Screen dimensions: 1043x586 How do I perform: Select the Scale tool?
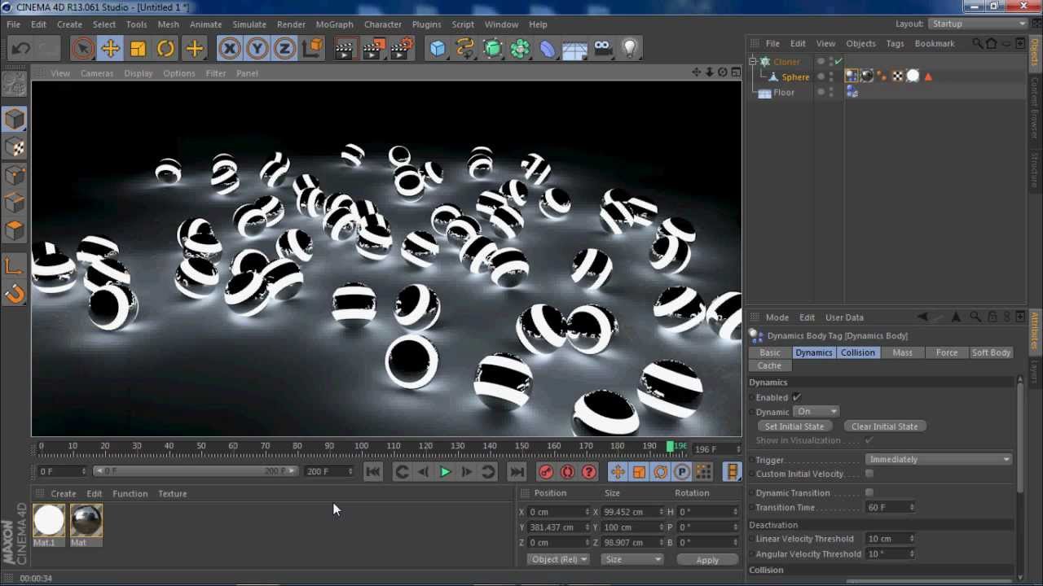point(138,49)
